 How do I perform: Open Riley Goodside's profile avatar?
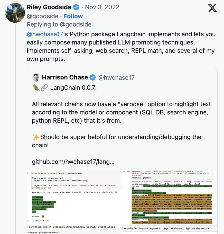15,13
